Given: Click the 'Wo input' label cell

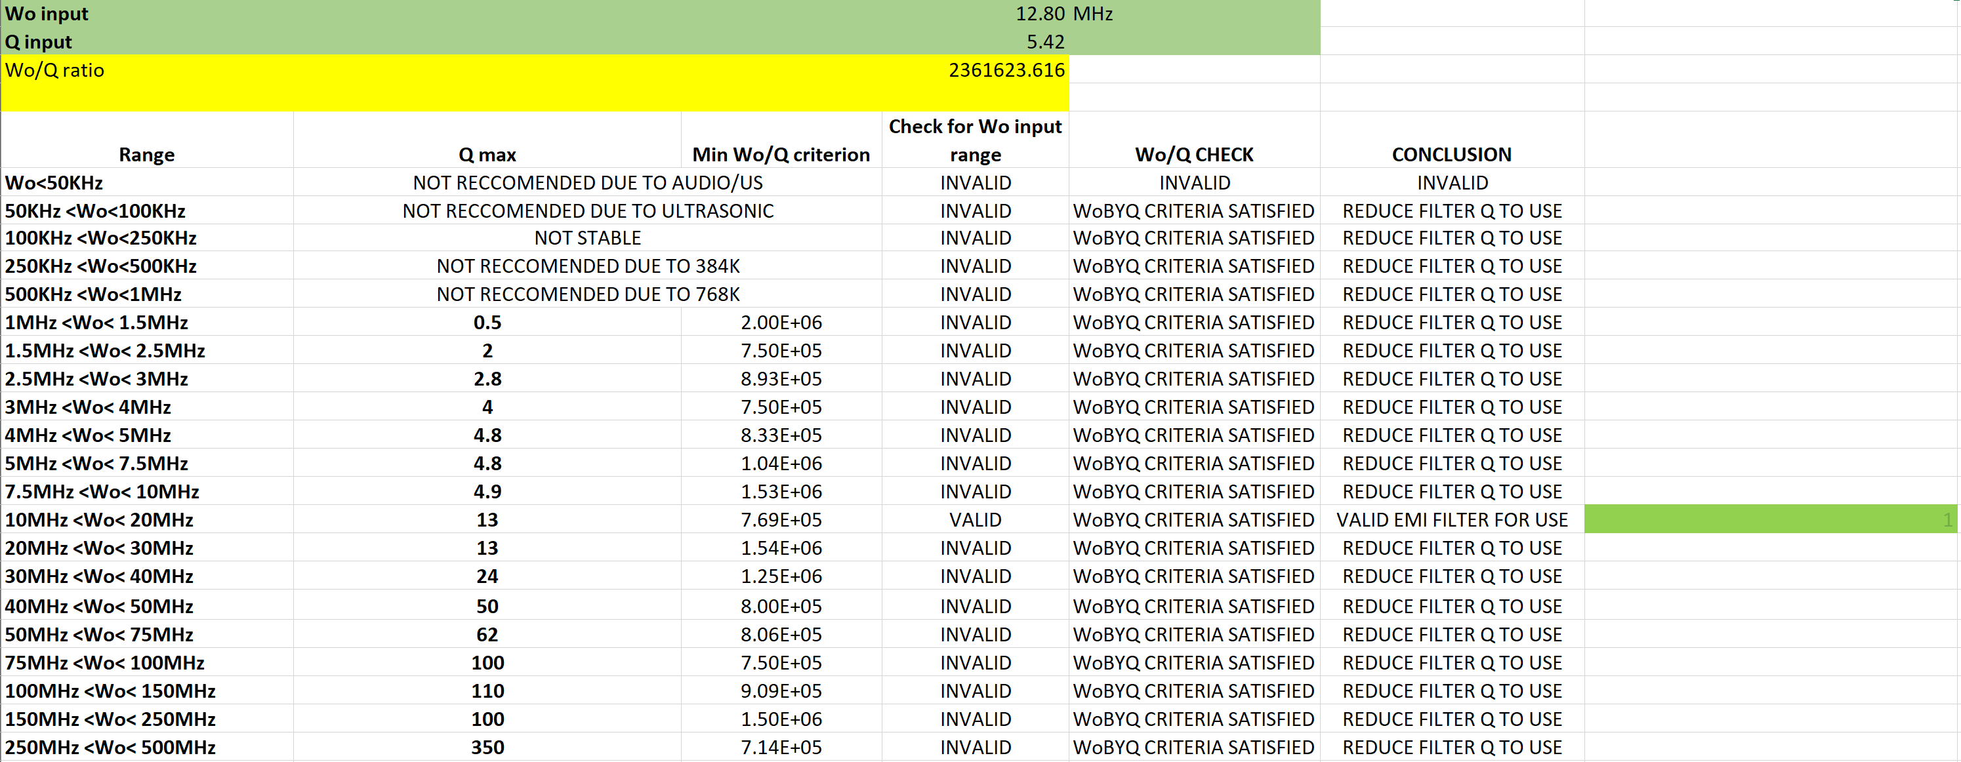Looking at the screenshot, I should point(147,14).
